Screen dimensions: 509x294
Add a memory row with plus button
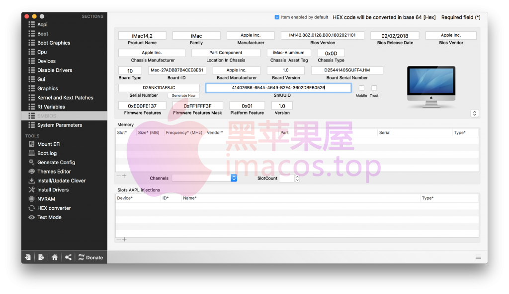coord(124,176)
